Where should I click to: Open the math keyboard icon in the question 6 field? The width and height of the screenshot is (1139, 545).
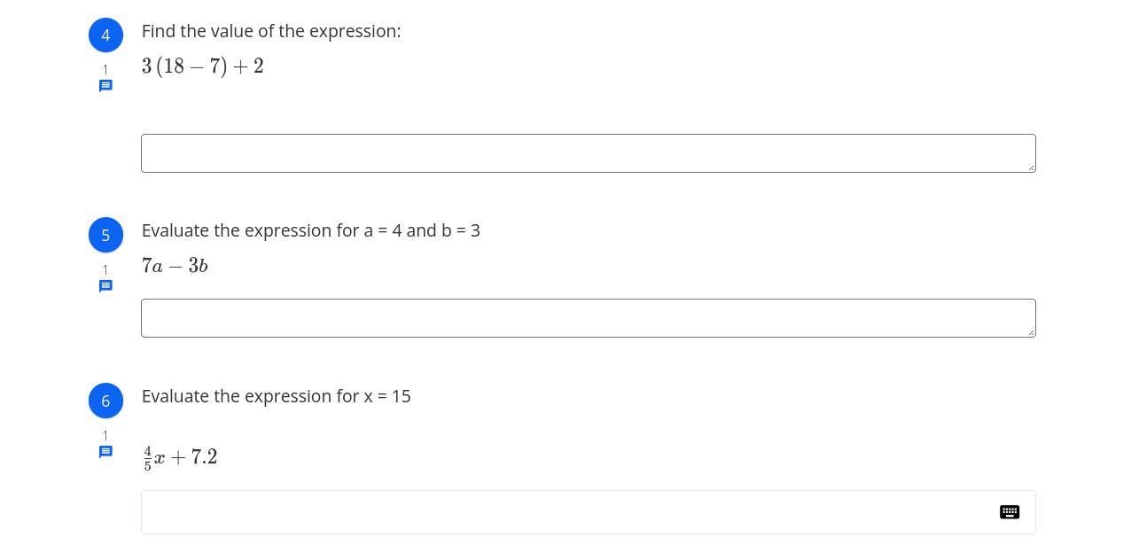1009,512
